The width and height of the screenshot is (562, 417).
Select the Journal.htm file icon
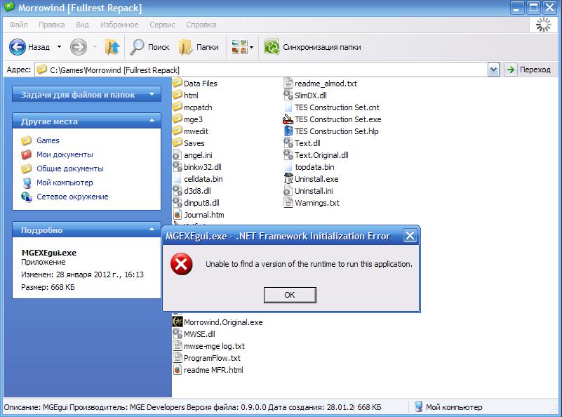[x=178, y=214]
